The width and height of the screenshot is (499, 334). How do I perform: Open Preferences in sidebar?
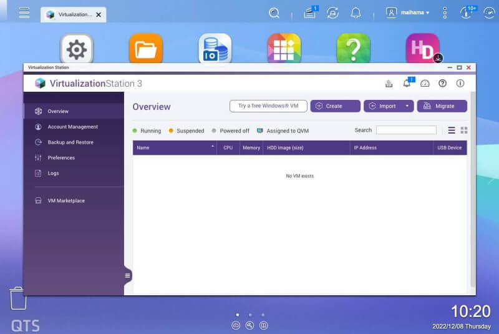tap(74, 157)
